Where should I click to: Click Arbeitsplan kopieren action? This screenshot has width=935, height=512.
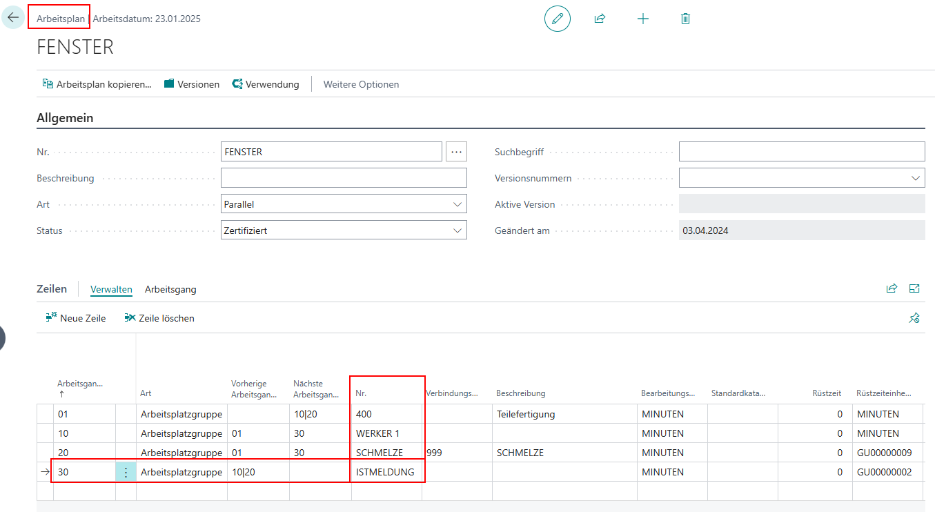coord(97,84)
